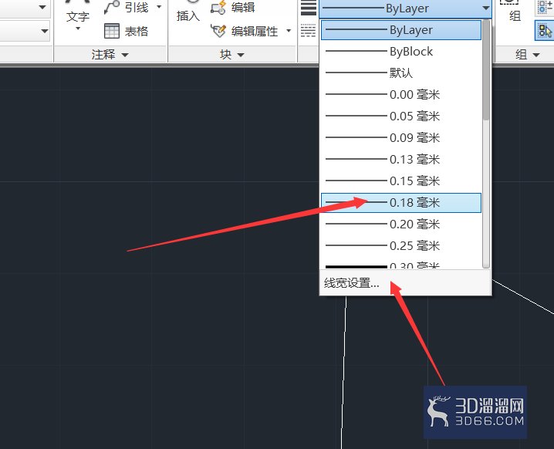Expand the 编辑属性 dropdown arrow
Image resolution: width=554 pixels, height=449 pixels.
(289, 31)
